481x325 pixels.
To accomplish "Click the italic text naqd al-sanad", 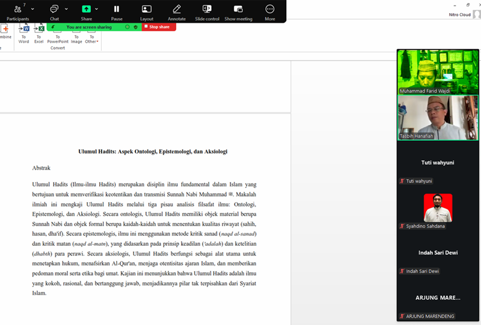I will tap(237, 234).
